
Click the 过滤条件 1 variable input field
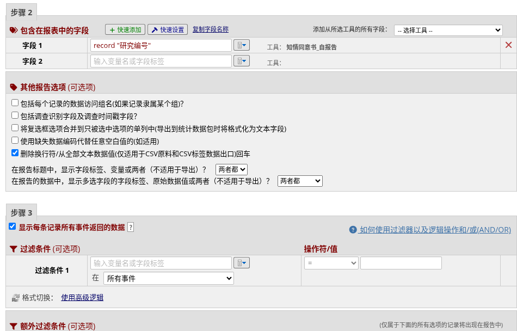[x=161, y=263]
